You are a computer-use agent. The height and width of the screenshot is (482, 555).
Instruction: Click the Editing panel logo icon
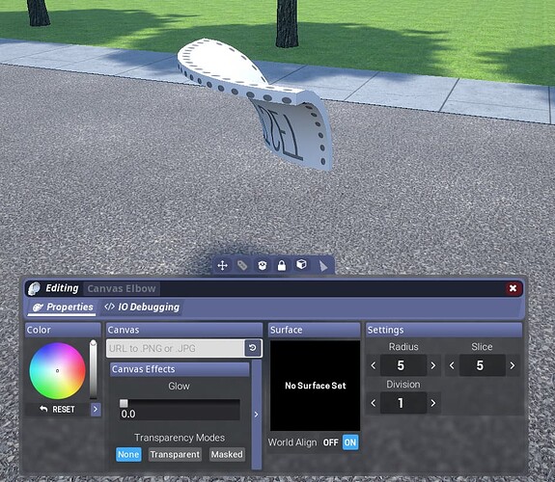coord(35,288)
